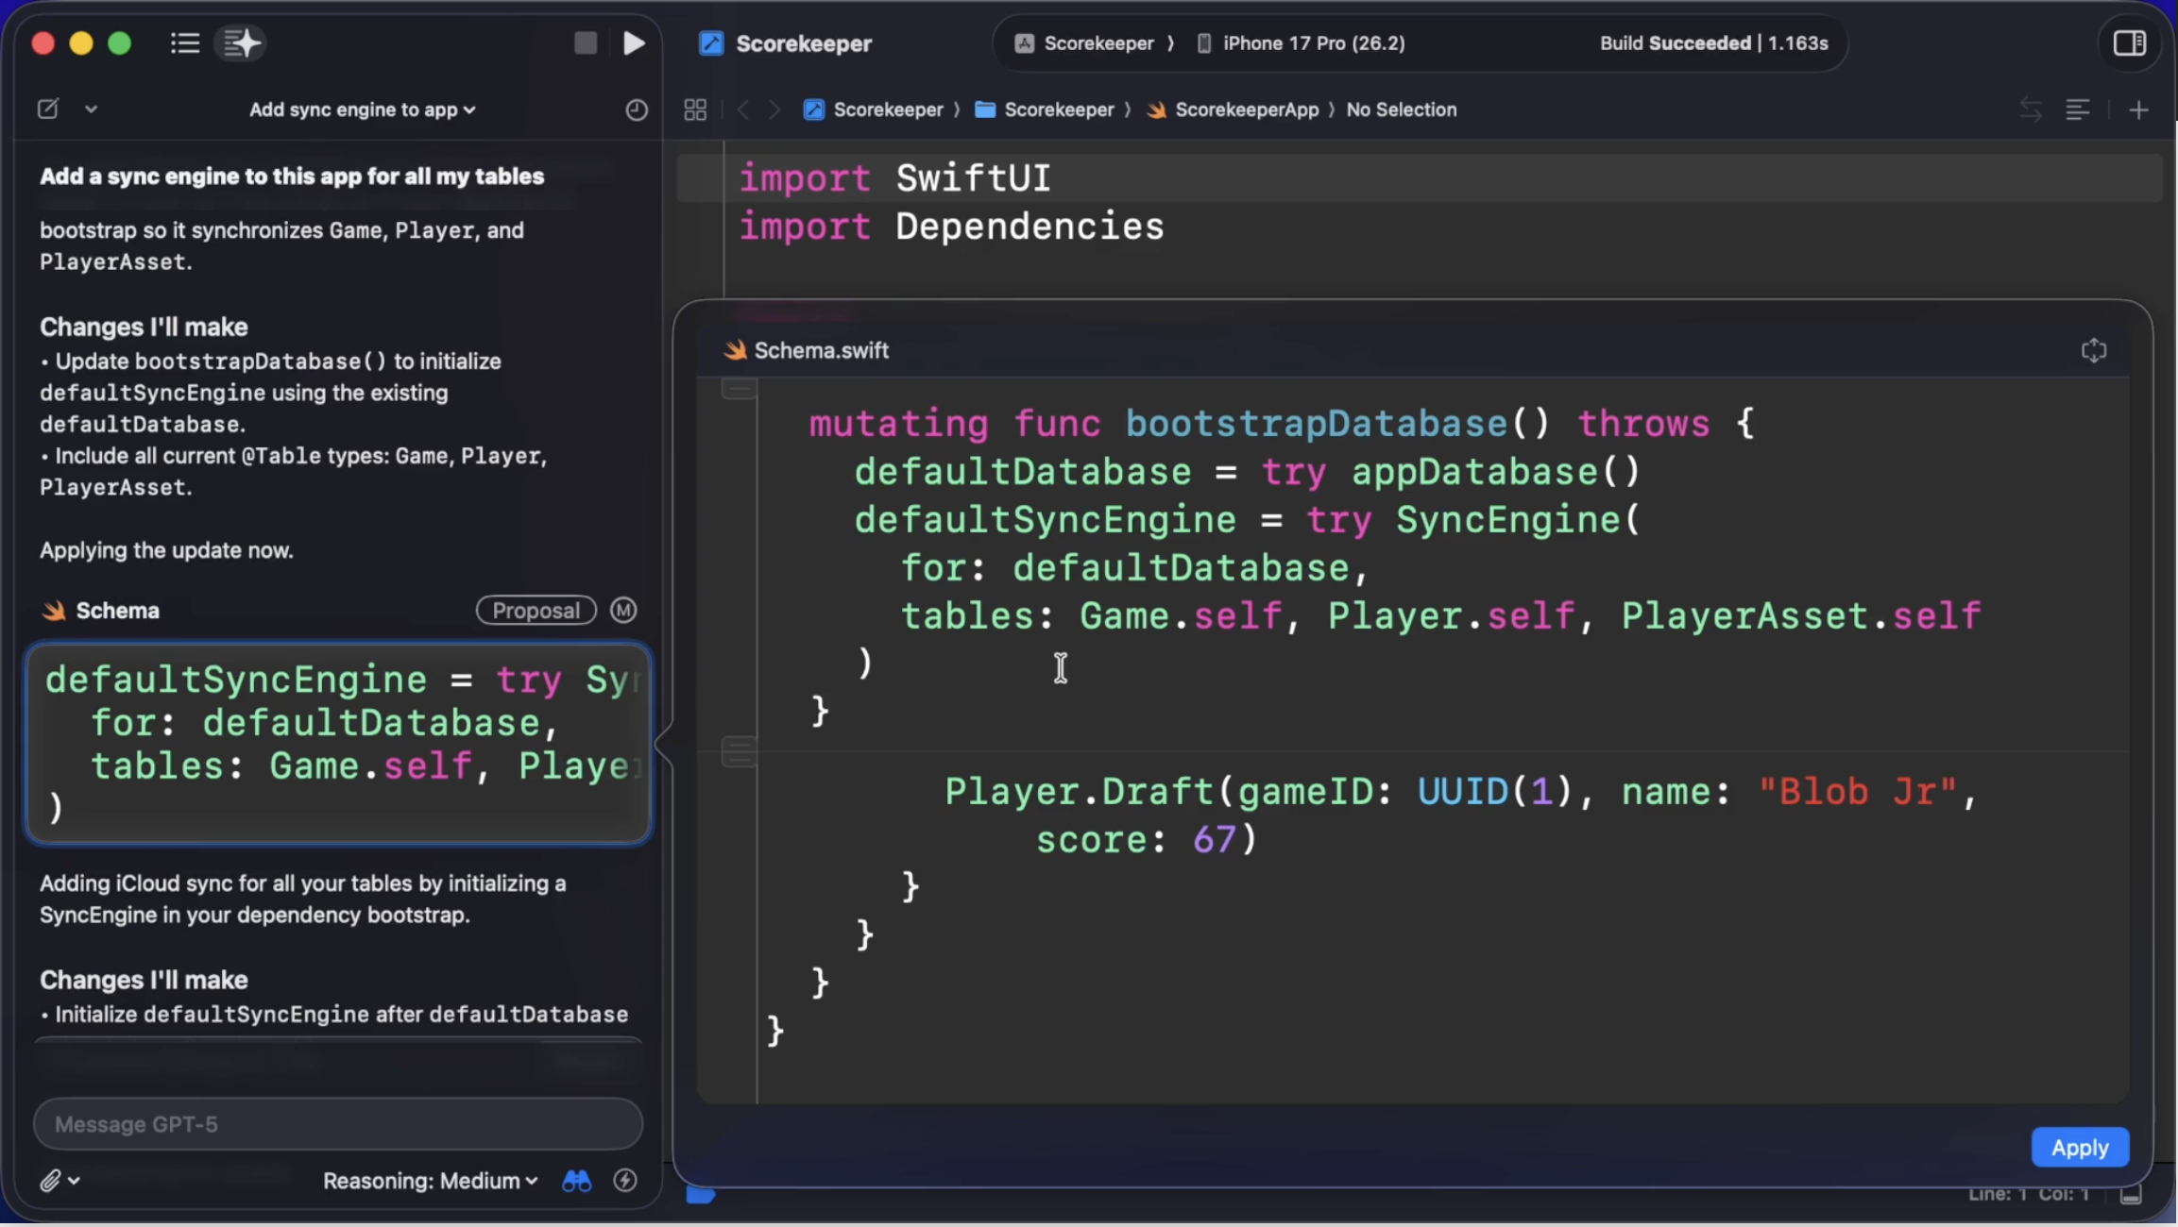Toggle the coding assistant sparkle icon
This screenshot has width=2178, height=1227.
(241, 43)
